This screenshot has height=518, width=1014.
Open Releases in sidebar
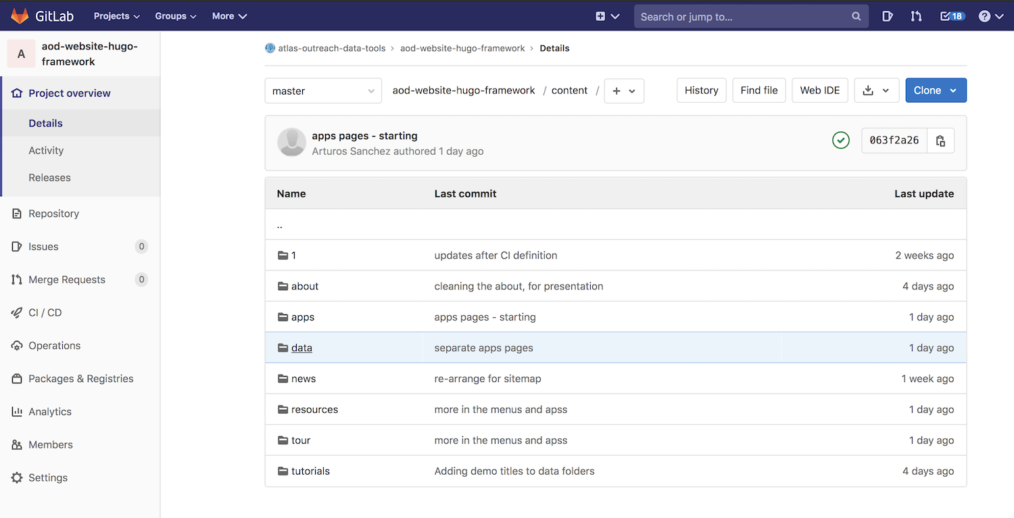[49, 178]
